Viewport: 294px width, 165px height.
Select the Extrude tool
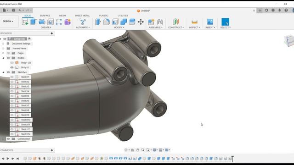[x=34, y=22]
